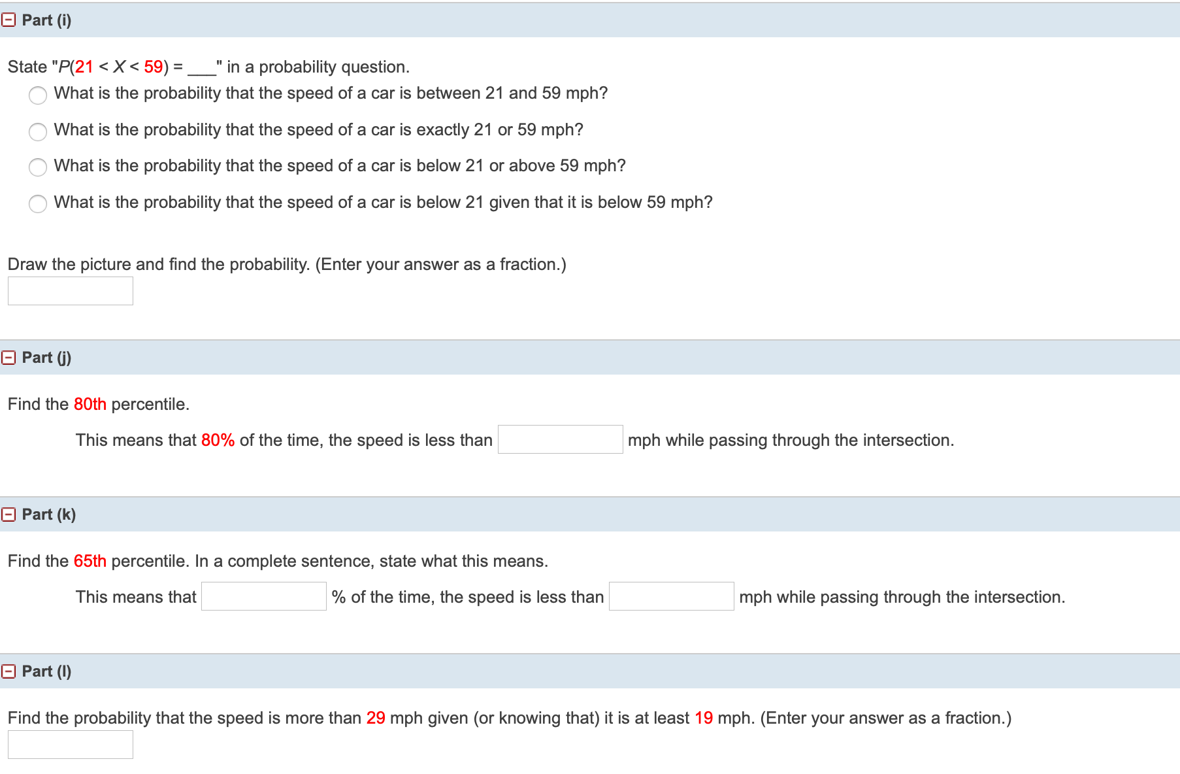Select option about below 21 given below 59
Viewport: 1180px width, 774px height.
coord(38,204)
